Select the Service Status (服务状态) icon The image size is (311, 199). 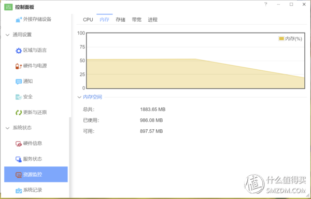click(x=19, y=159)
